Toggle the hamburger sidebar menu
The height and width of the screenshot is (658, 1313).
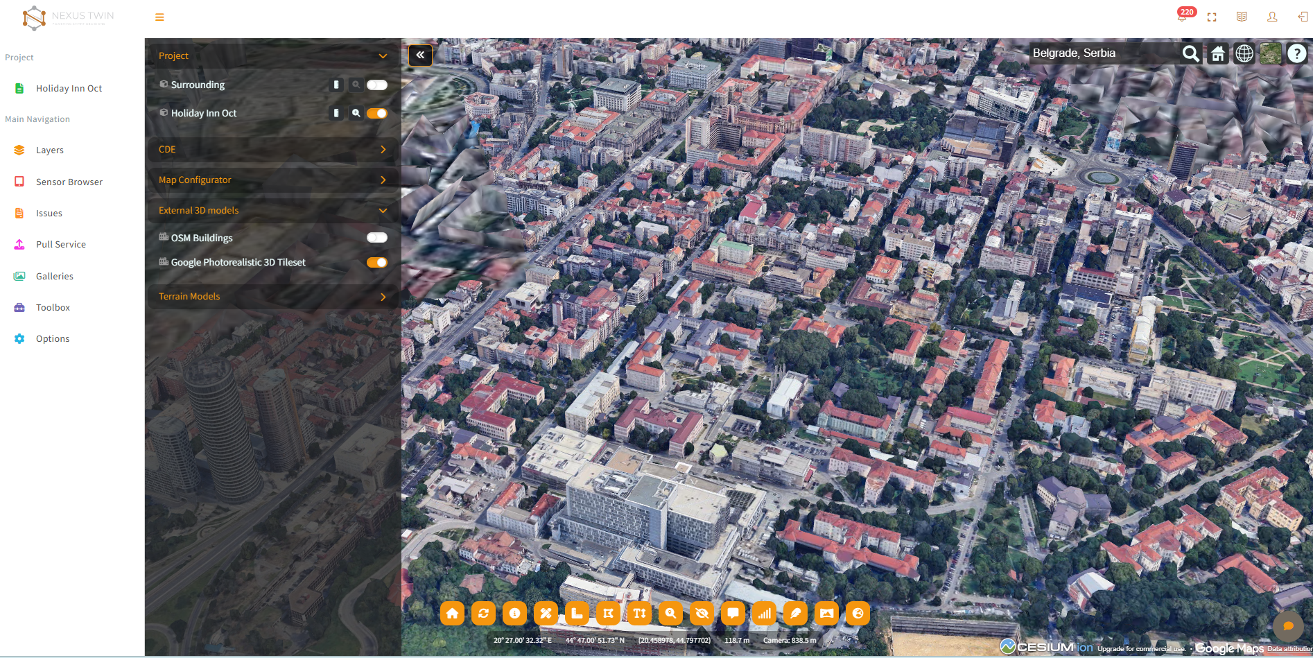[x=159, y=17]
